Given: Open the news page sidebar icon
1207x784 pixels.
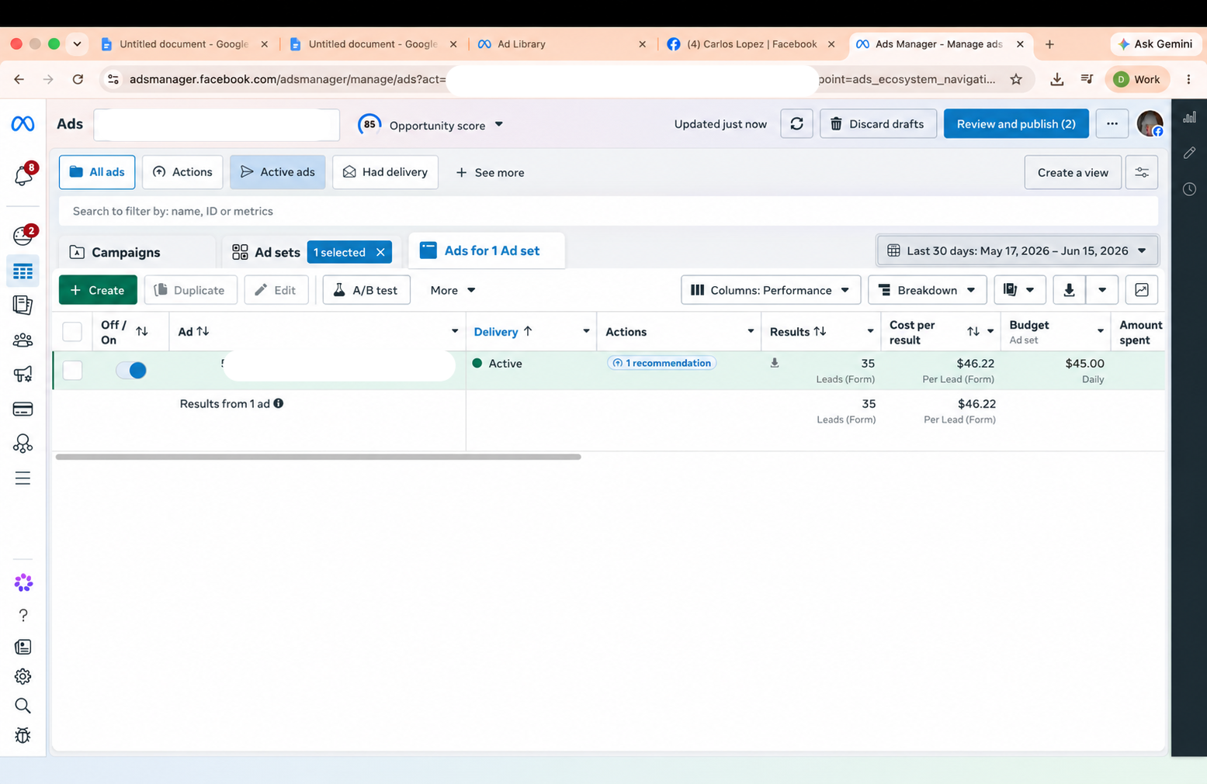Looking at the screenshot, I should tap(23, 647).
